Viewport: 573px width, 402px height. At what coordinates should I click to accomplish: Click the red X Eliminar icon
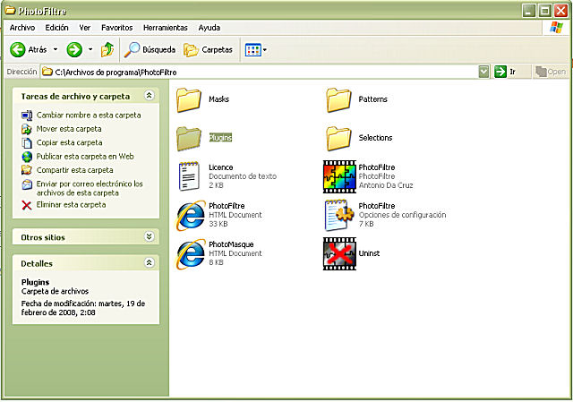(27, 205)
